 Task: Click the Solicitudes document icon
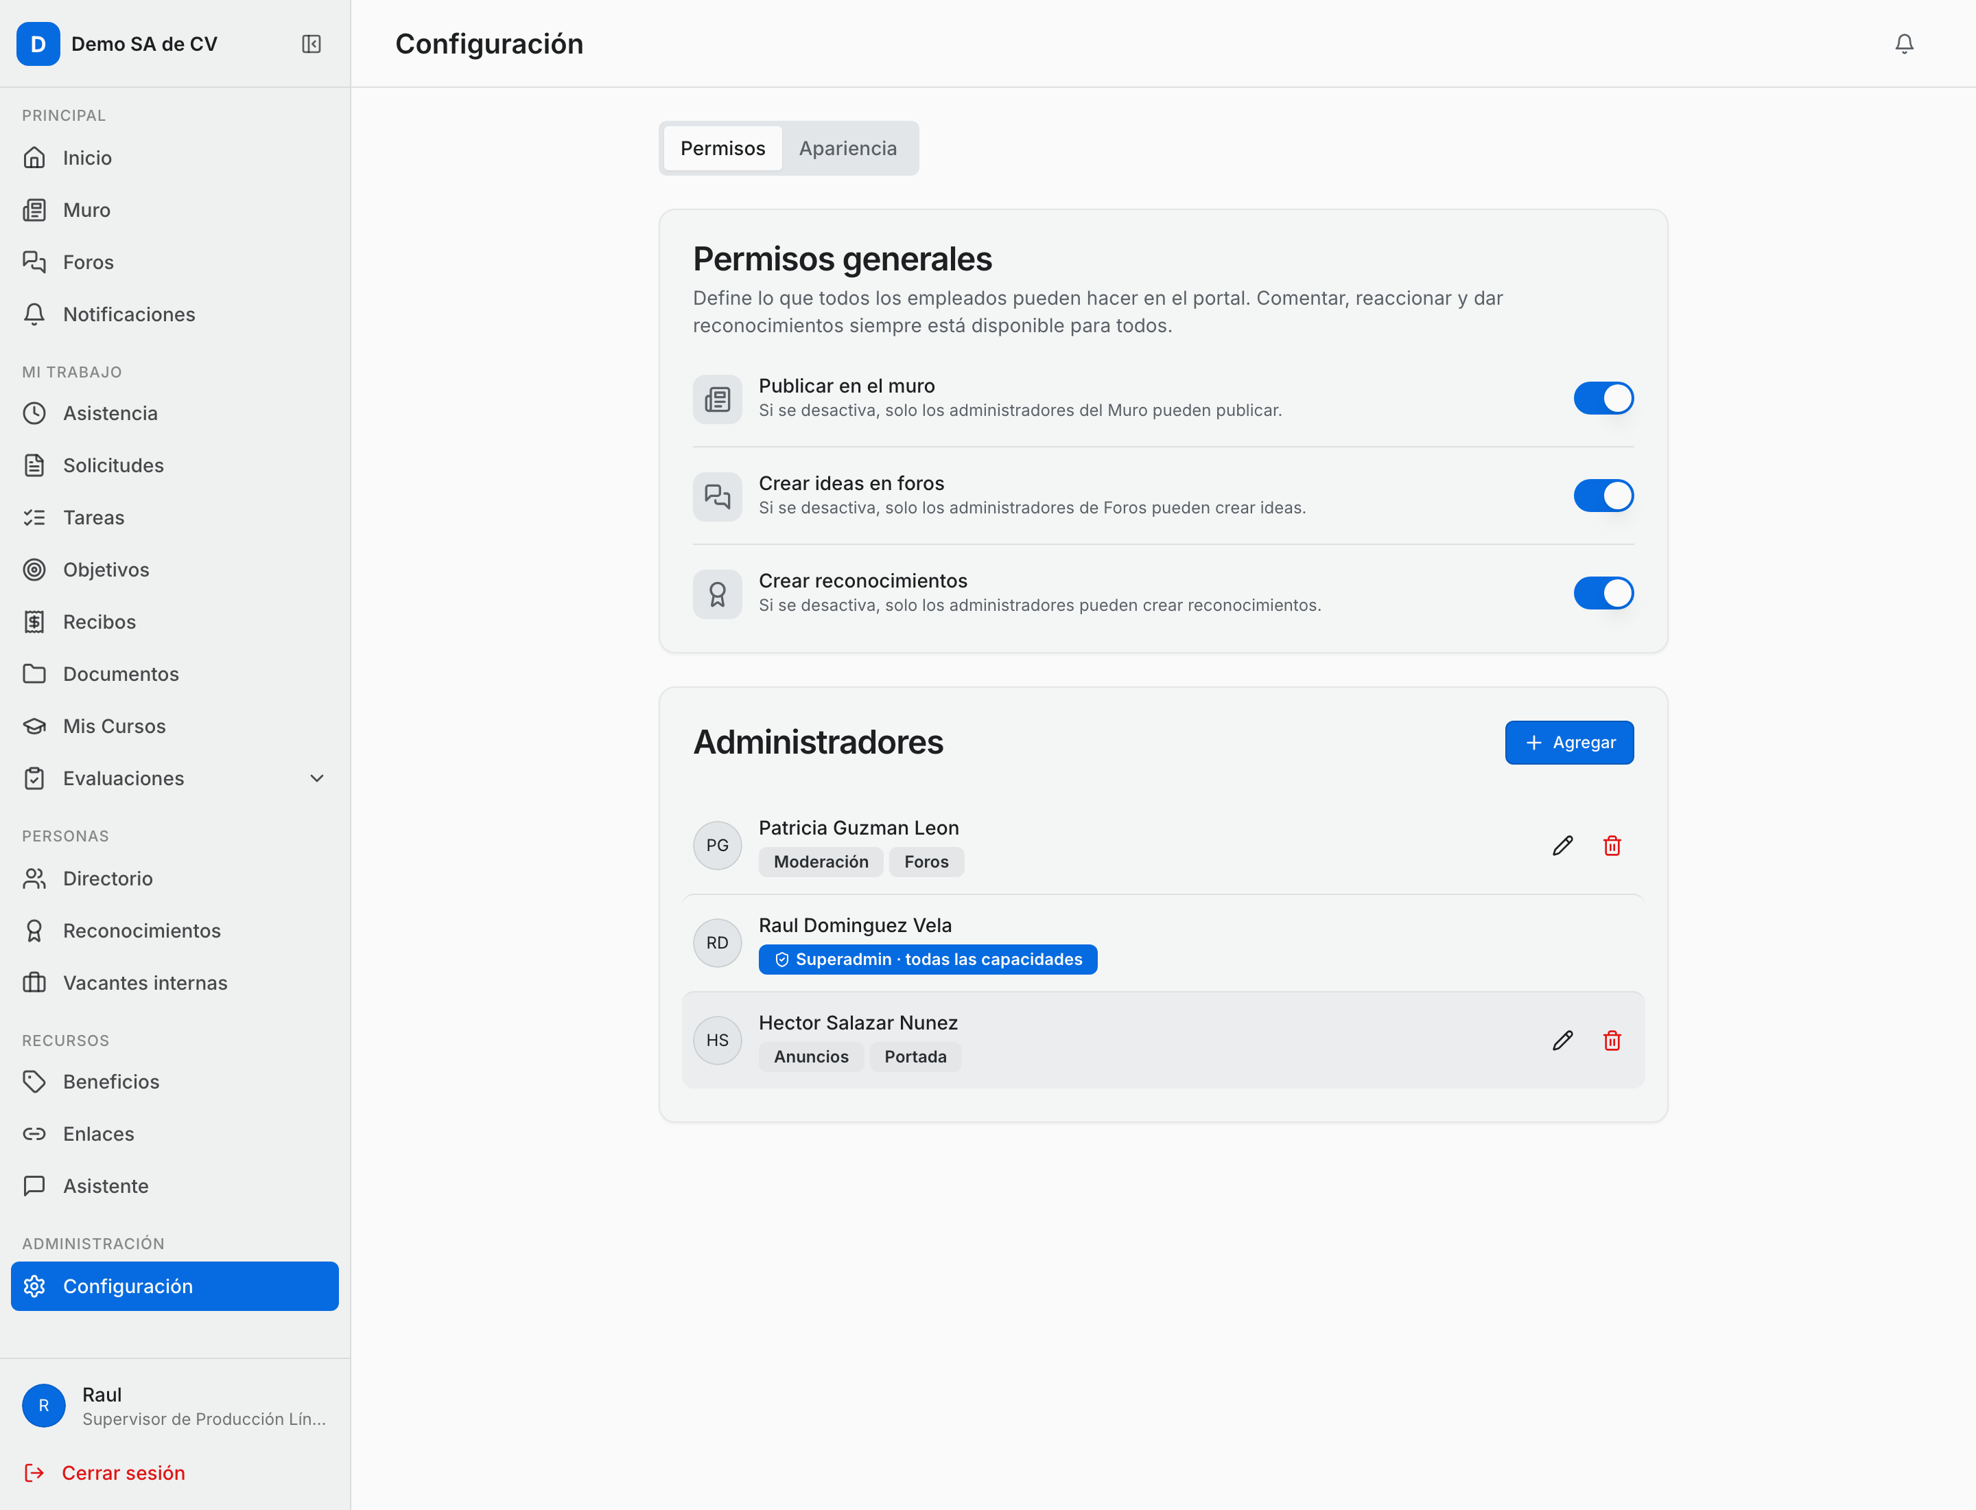click(x=34, y=465)
